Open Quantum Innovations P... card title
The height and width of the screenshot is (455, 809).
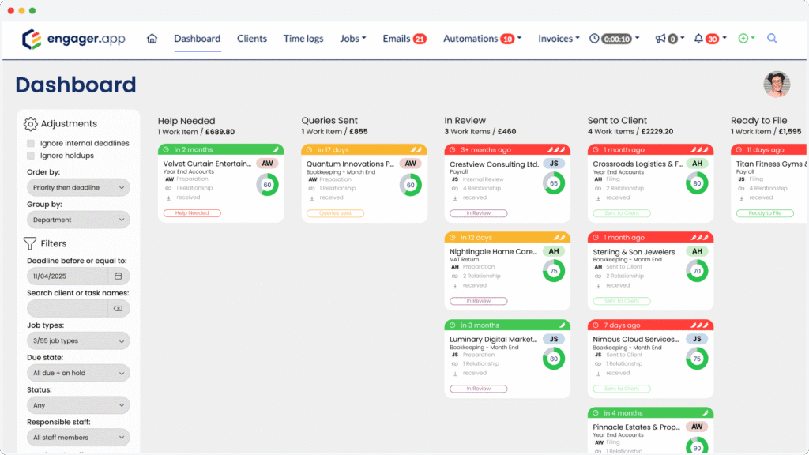[x=350, y=164]
